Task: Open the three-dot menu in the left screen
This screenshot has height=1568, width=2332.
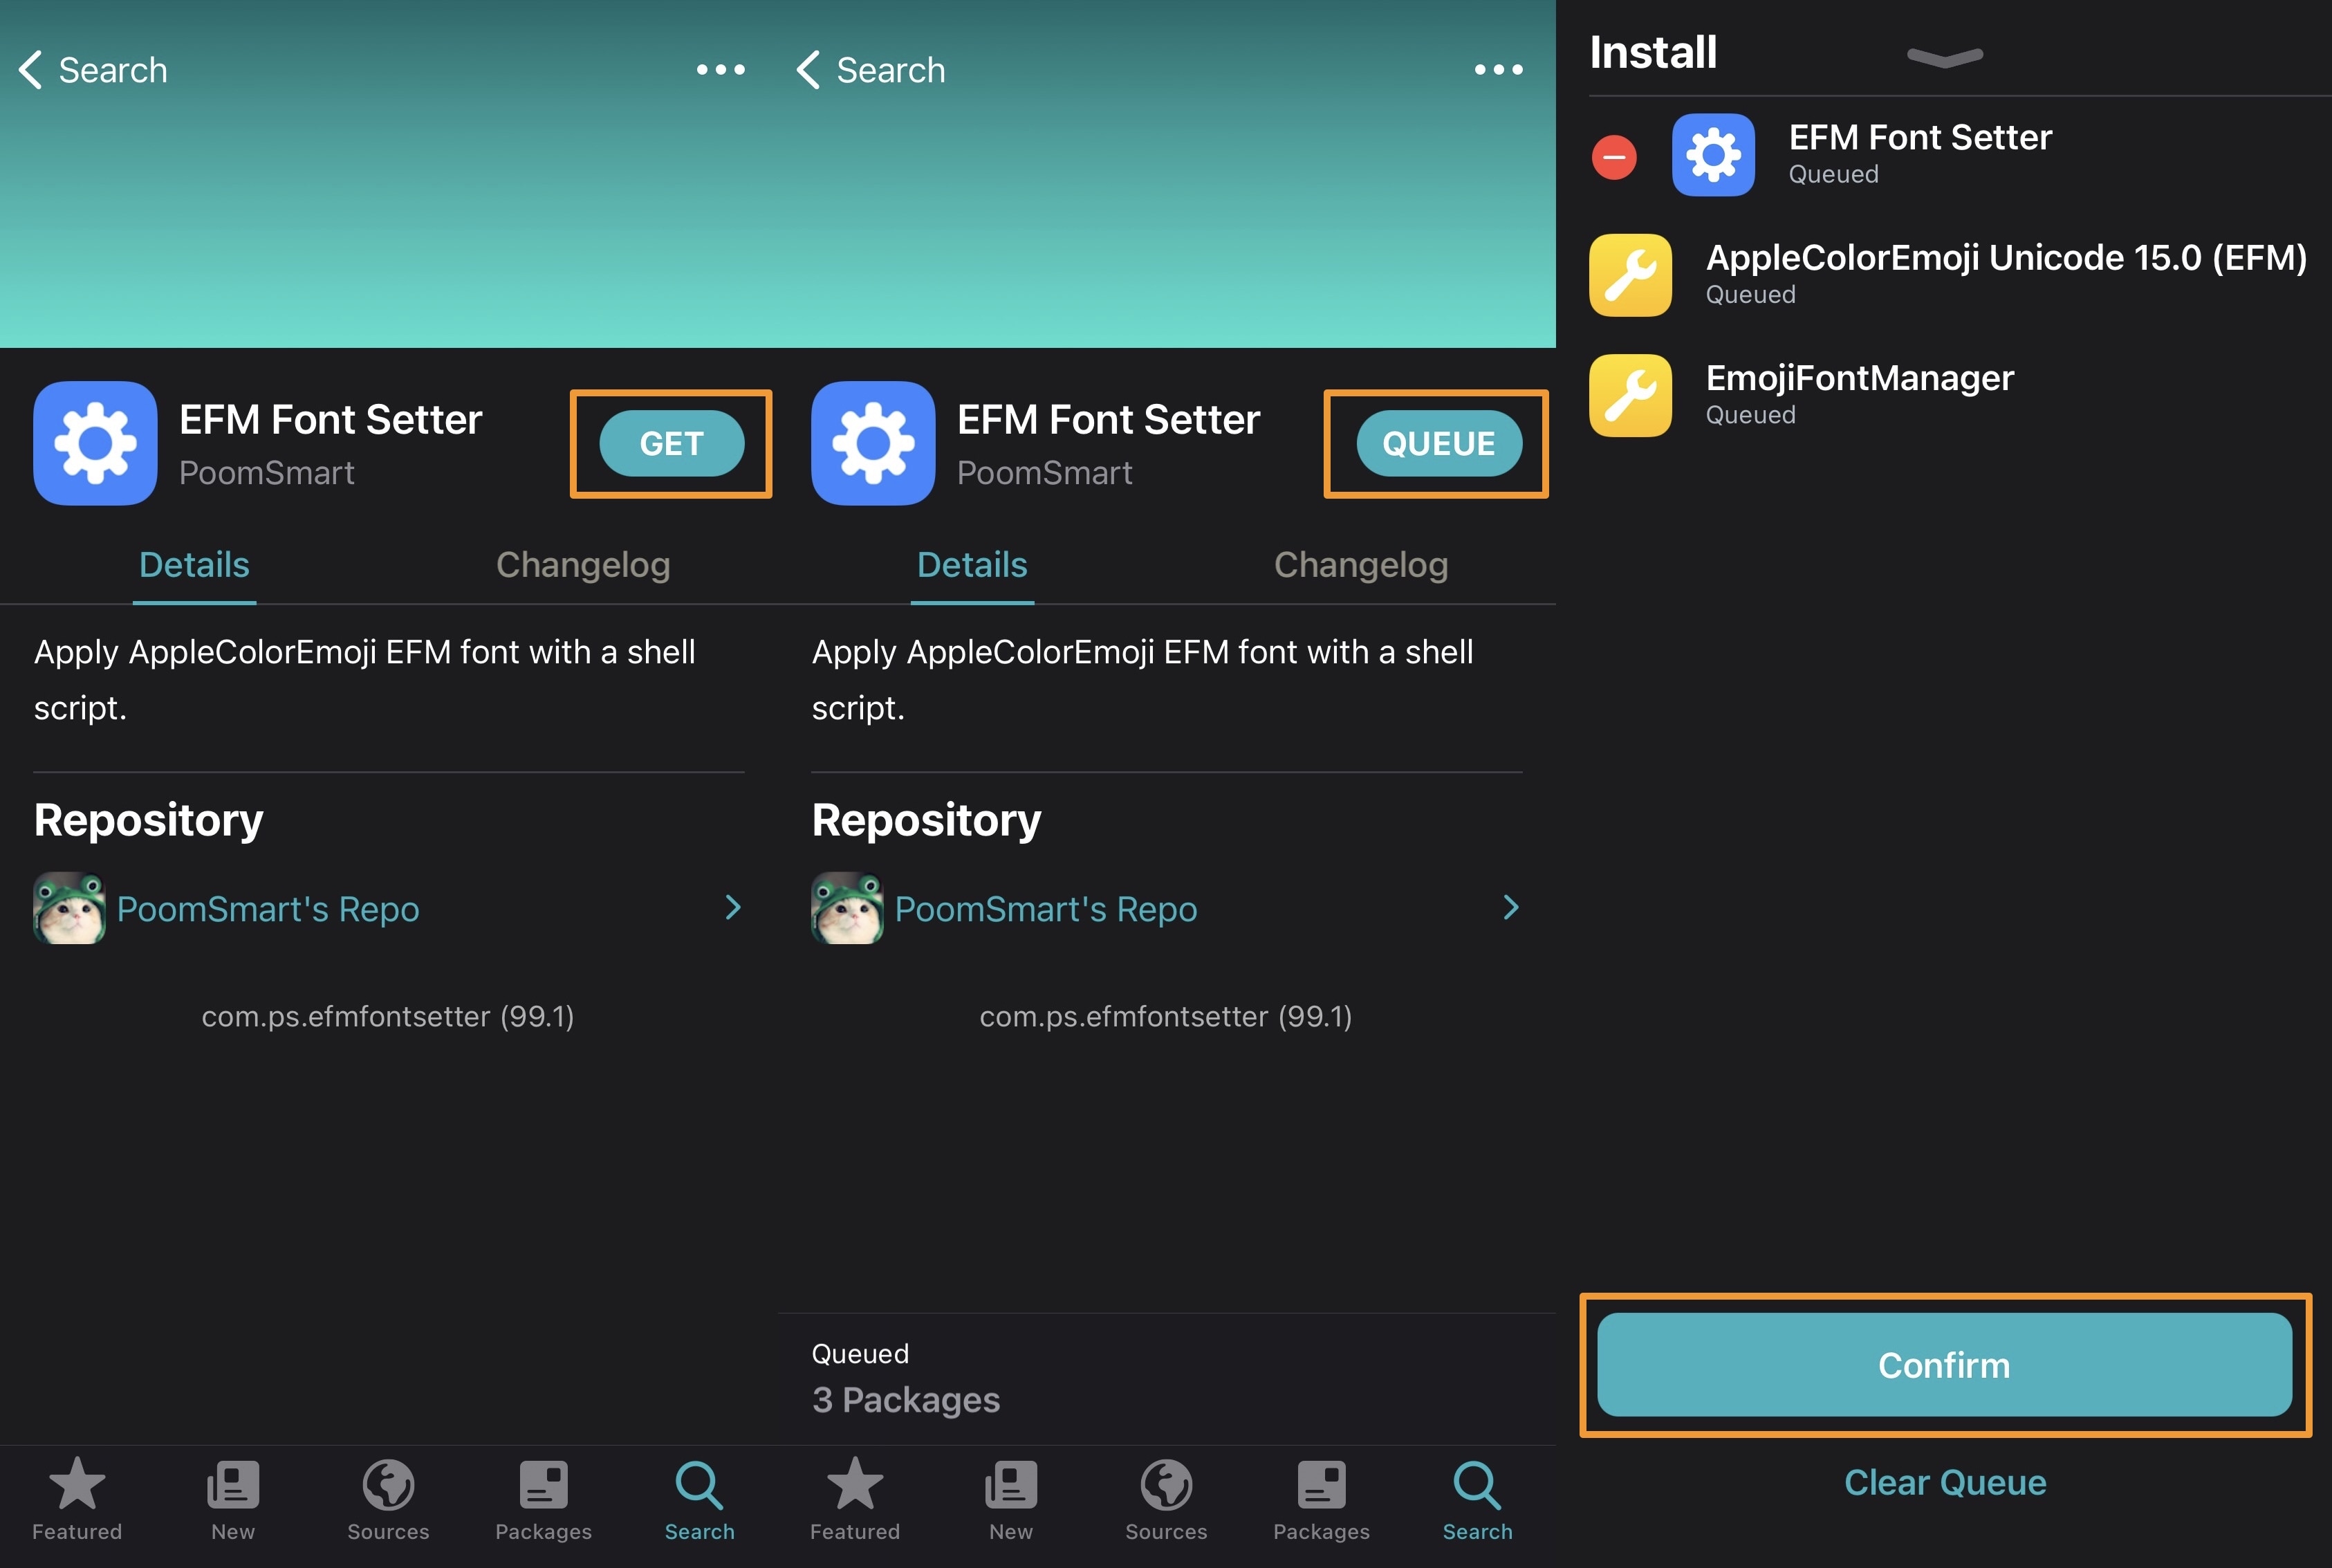Action: [x=721, y=70]
